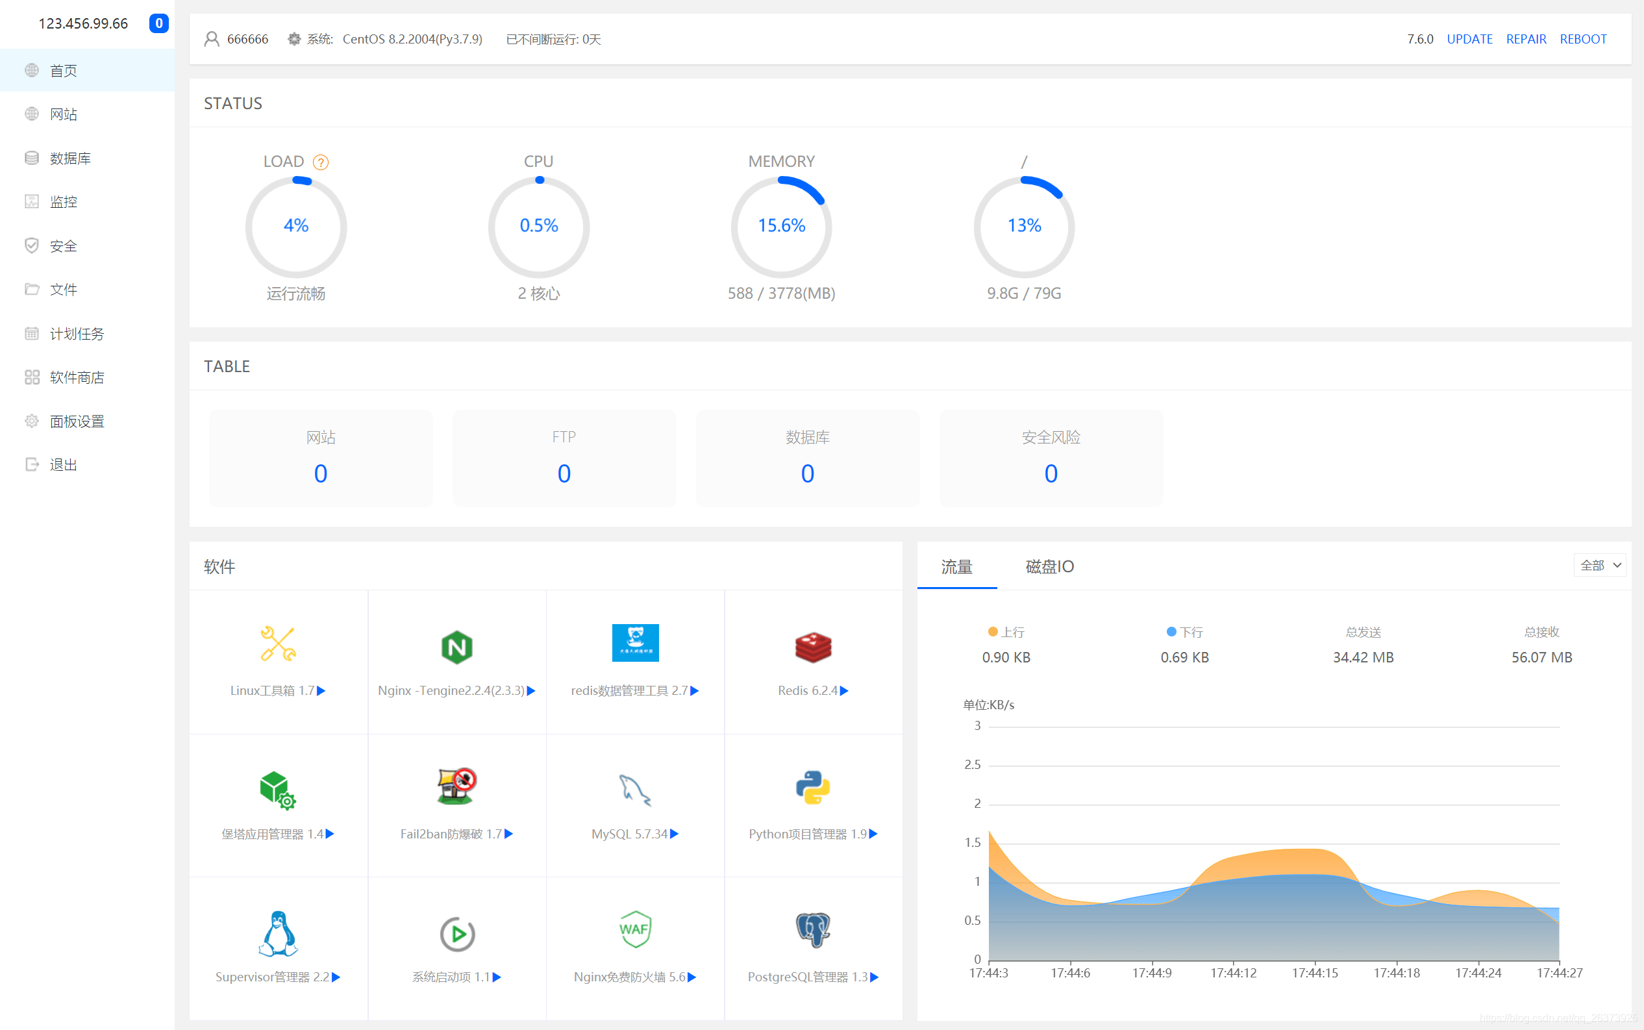Click the LOAD help question mark icon
The height and width of the screenshot is (1030, 1644).
pyautogui.click(x=320, y=162)
